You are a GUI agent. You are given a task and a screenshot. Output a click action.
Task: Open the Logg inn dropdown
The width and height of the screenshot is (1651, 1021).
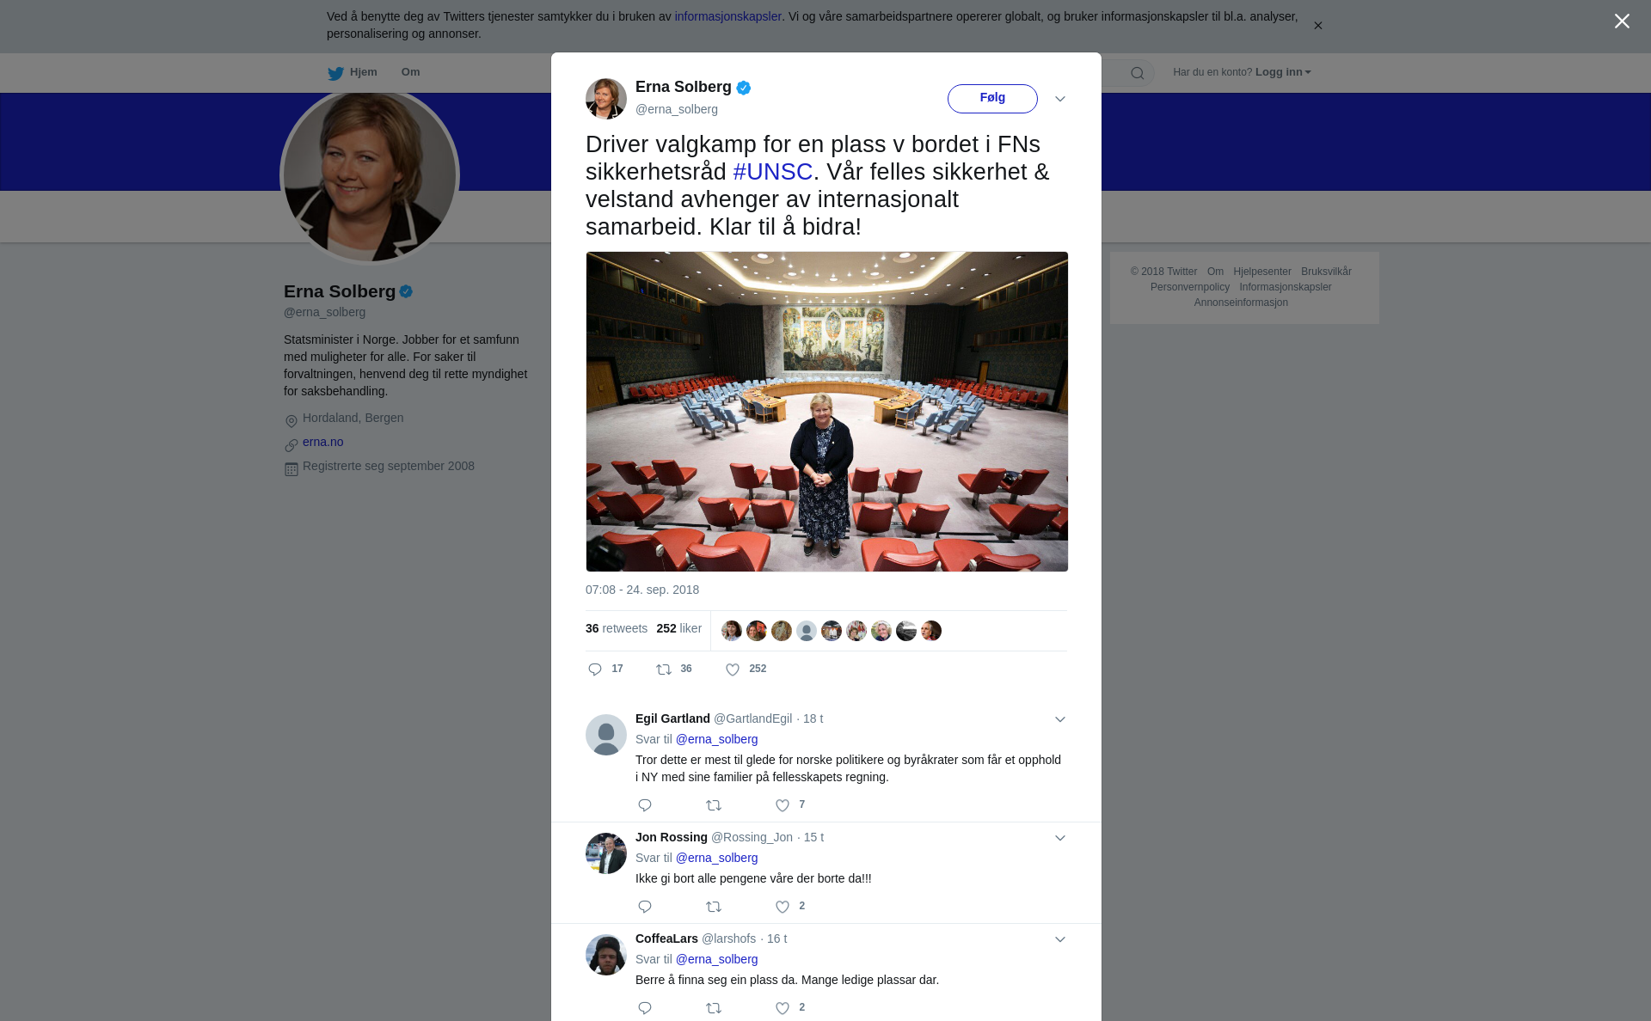tap(1283, 72)
